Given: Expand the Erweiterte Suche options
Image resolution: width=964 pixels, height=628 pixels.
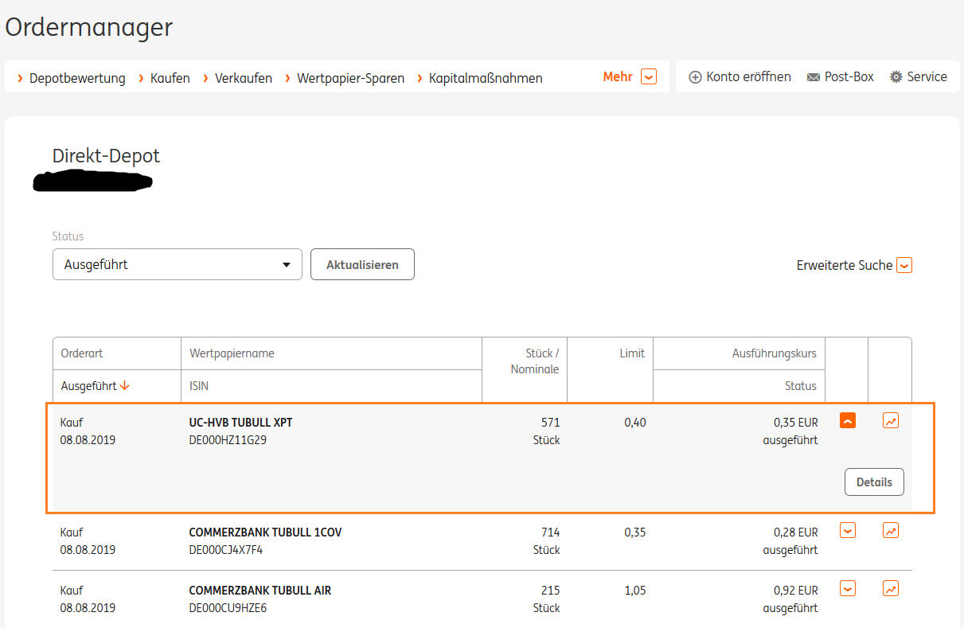Looking at the screenshot, I should (x=904, y=266).
